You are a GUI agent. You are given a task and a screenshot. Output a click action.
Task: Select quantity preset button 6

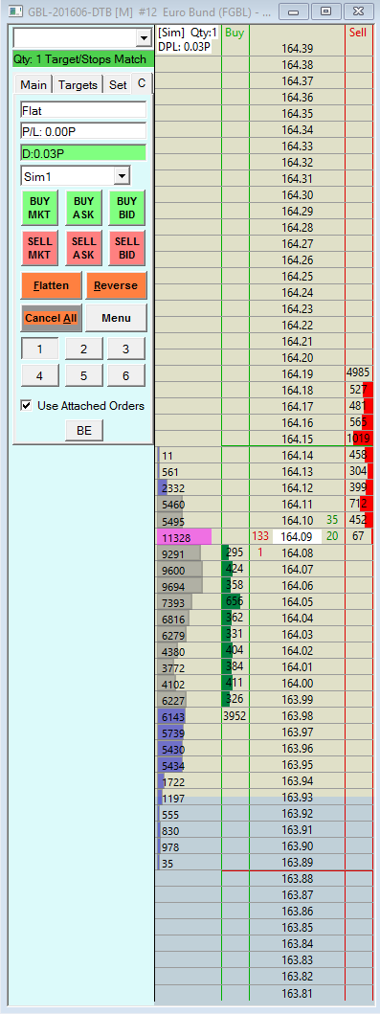(126, 375)
